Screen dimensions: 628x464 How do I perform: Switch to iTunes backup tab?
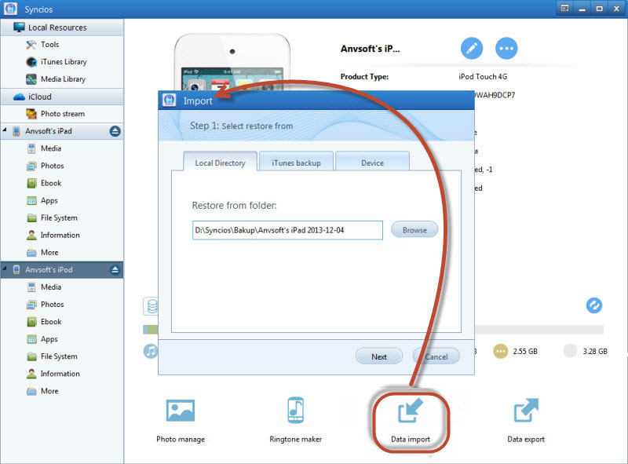pyautogui.click(x=296, y=162)
